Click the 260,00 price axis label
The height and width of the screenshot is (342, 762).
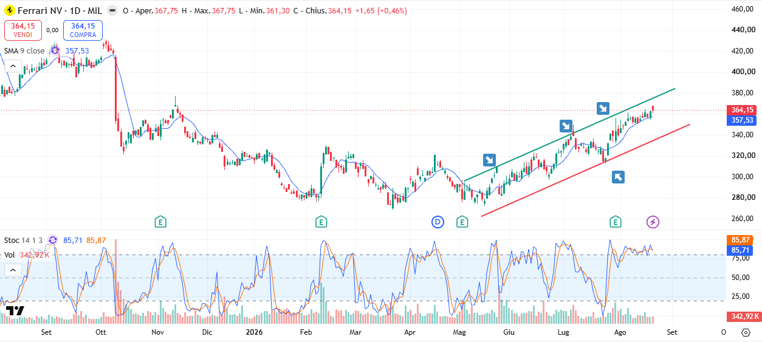(x=743, y=219)
